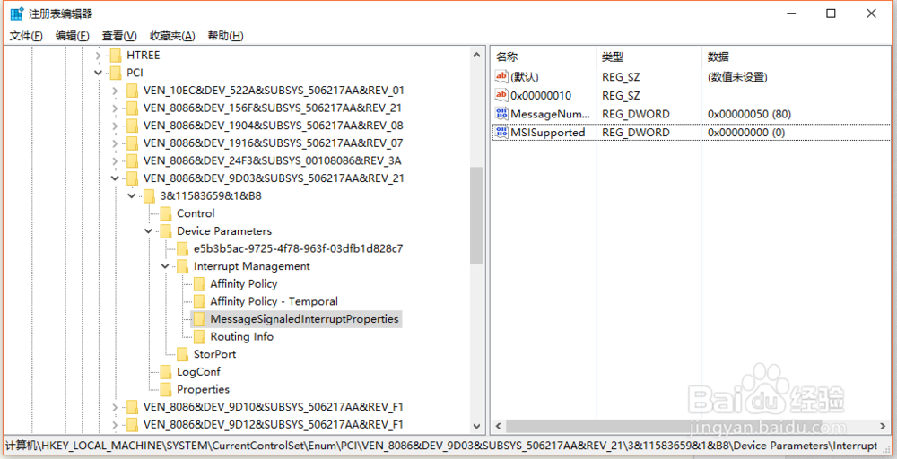Collapse the PCI tree node

[x=99, y=74]
